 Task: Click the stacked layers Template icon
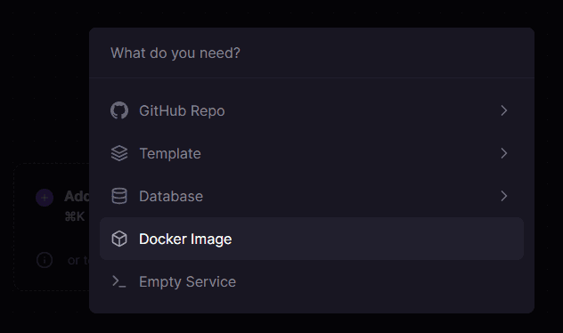click(119, 153)
